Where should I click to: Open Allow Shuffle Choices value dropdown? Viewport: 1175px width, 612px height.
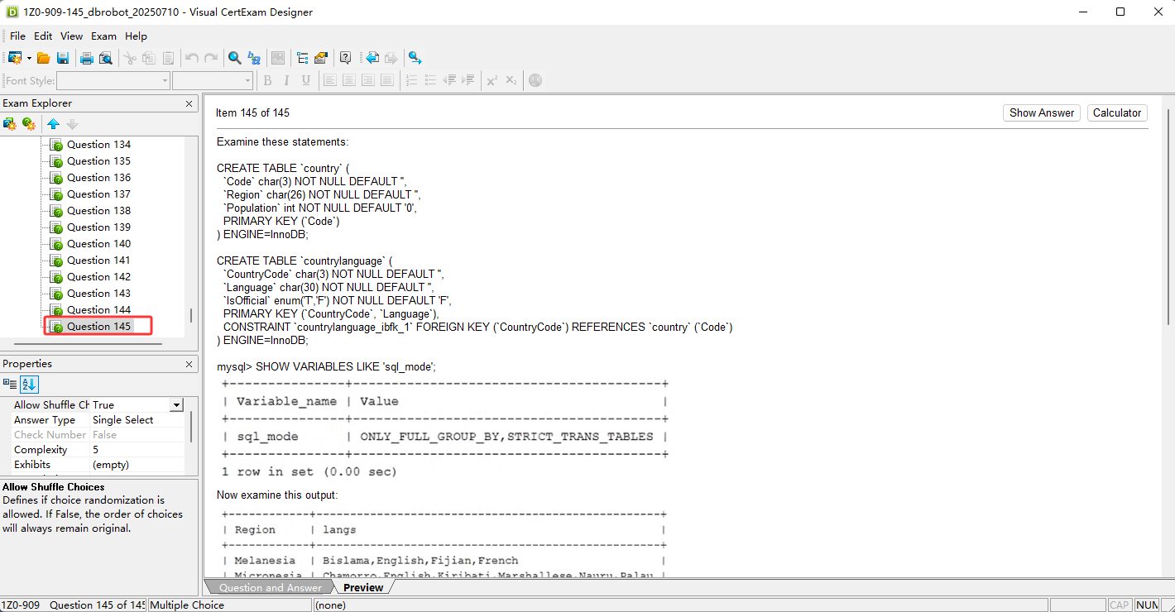point(176,405)
